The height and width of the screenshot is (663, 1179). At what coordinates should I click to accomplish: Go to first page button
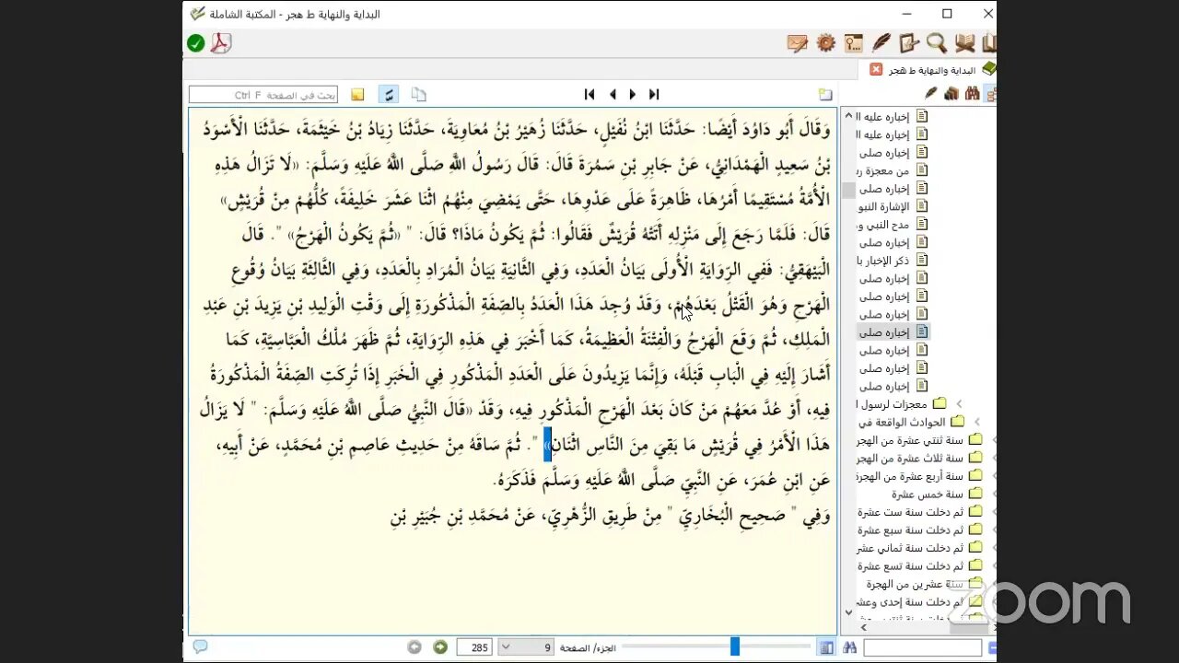589,94
